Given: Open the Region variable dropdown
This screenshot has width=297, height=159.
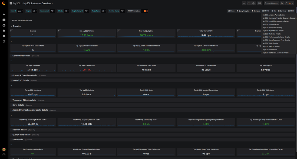Looking at the screenshot, I should [x=35, y=11].
